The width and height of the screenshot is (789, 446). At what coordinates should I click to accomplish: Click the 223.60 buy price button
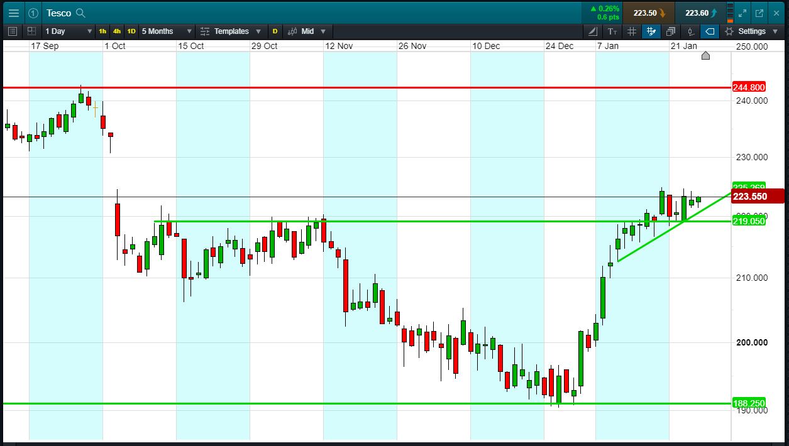point(701,13)
